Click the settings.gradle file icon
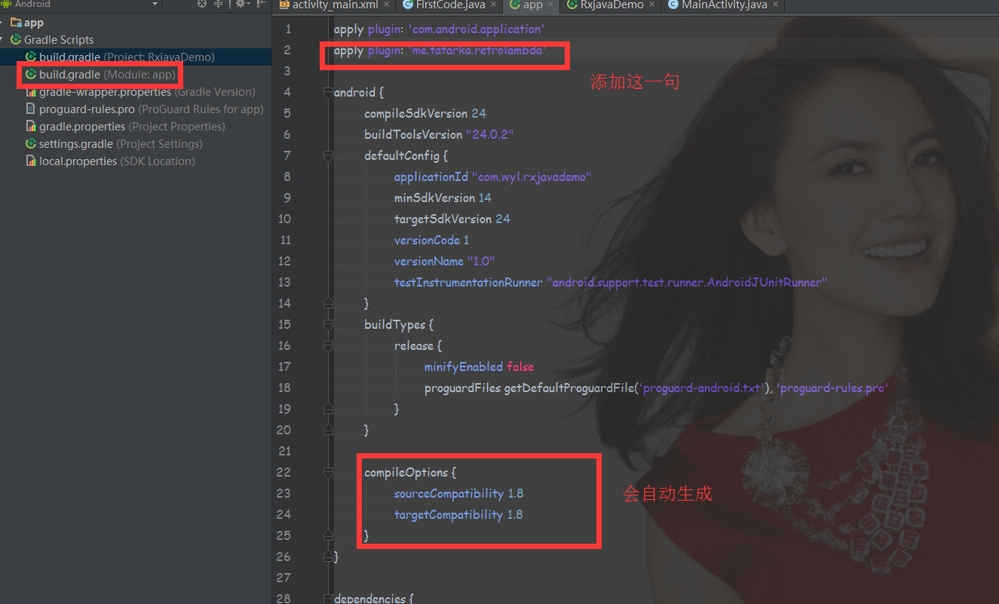The height and width of the screenshot is (604, 999). point(31,144)
